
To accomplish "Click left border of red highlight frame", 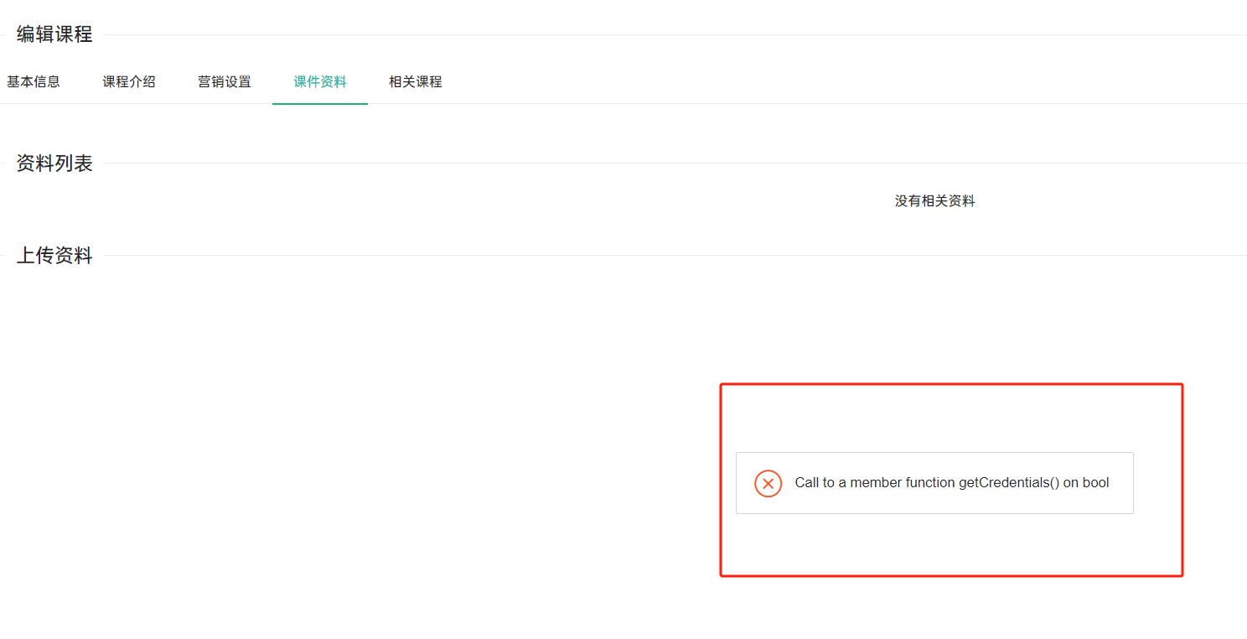I will (722, 480).
